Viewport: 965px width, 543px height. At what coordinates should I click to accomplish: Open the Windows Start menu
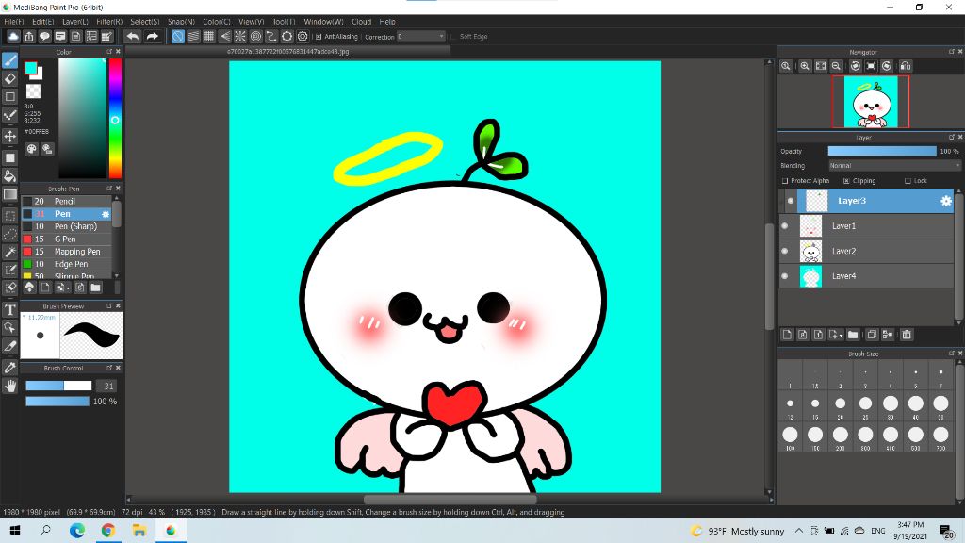[x=15, y=530]
